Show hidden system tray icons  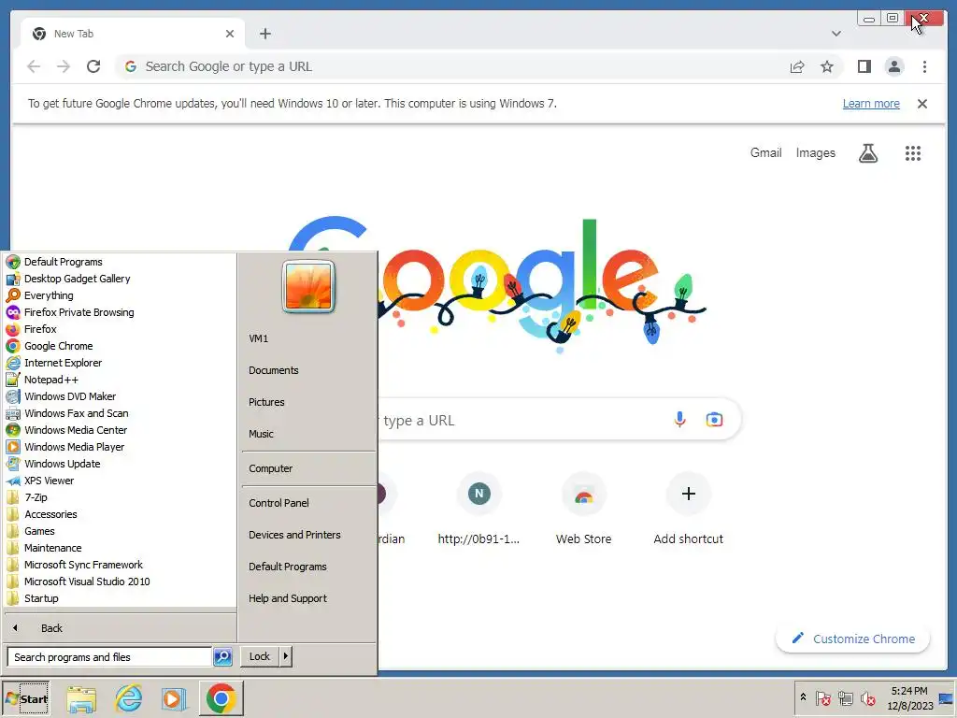click(x=803, y=697)
